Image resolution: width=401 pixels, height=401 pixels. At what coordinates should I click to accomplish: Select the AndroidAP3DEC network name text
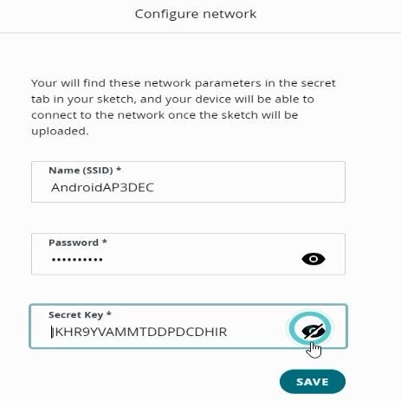(102, 188)
